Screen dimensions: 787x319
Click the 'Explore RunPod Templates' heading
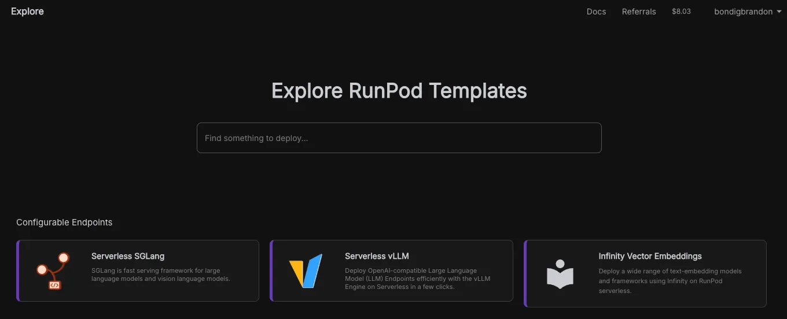point(399,91)
